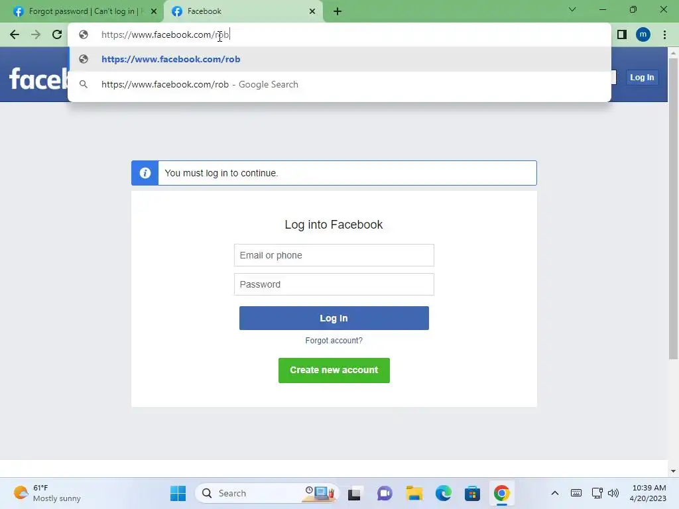Click the scrollbar down arrow
Screen dimensions: 679x509
click(x=673, y=471)
